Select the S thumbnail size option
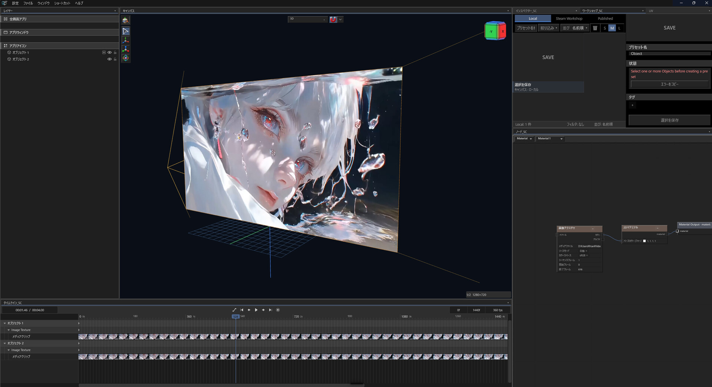Image resolution: width=712 pixels, height=387 pixels. 604,28
